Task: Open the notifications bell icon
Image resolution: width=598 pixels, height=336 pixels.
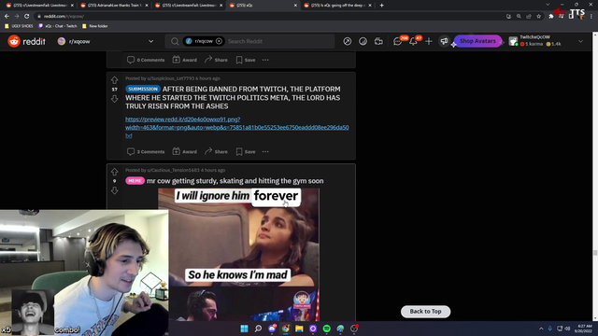Action: (413, 41)
